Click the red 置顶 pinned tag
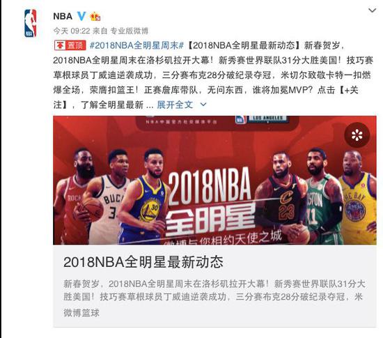This screenshot has height=338, width=383. pos(70,45)
